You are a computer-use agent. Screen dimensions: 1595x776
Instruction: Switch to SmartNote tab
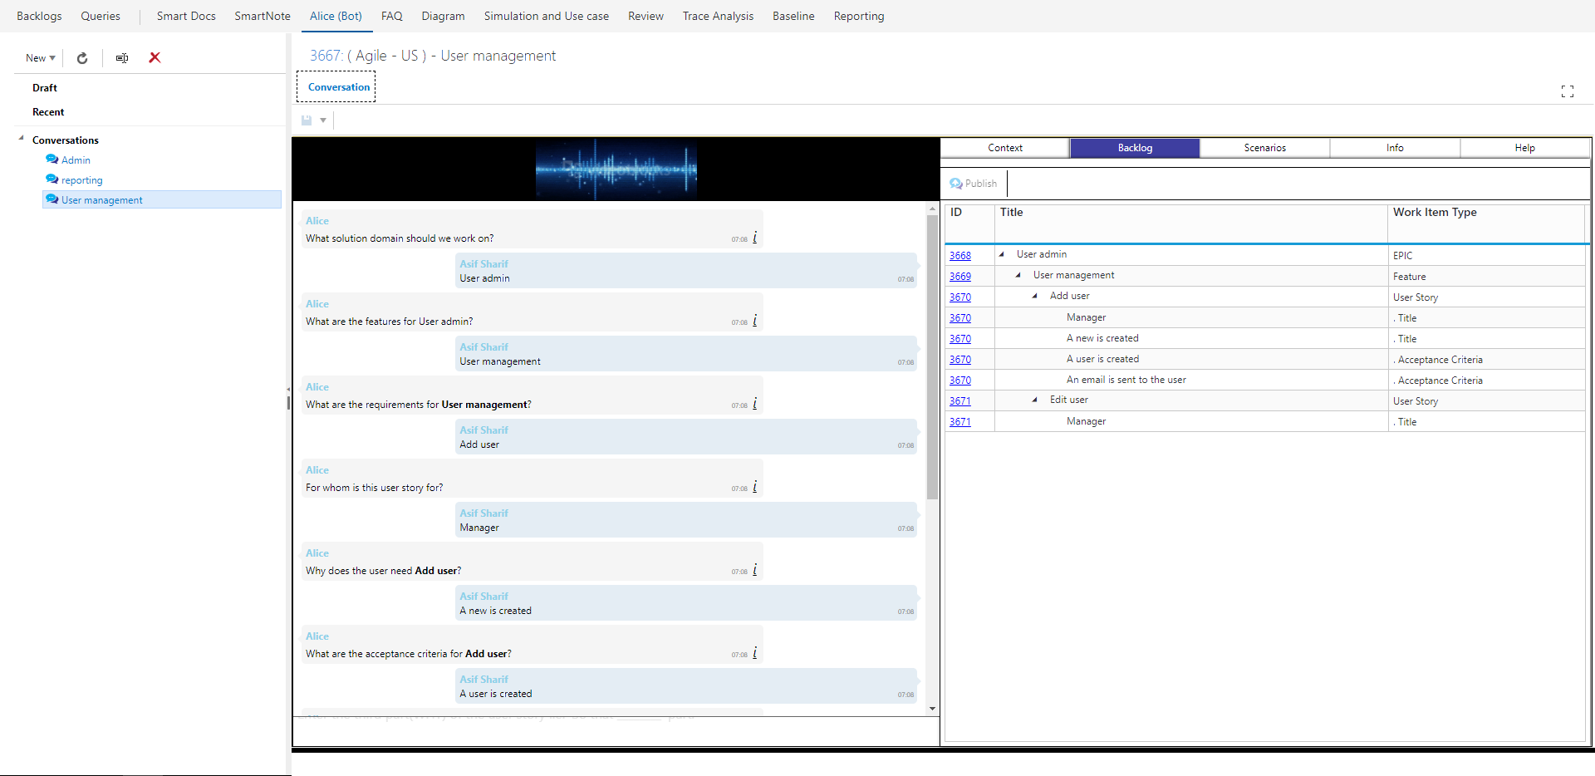(263, 16)
